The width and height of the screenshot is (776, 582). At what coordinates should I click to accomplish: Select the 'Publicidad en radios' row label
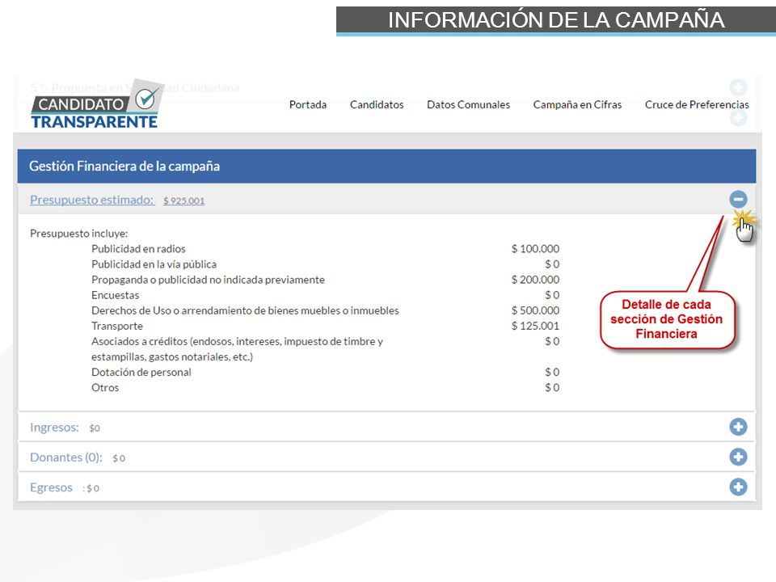[x=138, y=249]
